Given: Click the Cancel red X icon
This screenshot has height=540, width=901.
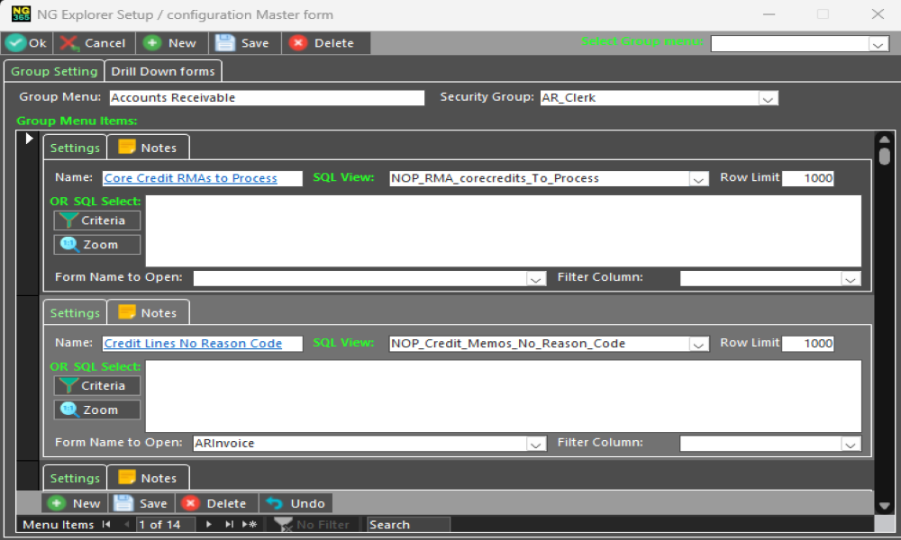Looking at the screenshot, I should [x=68, y=42].
